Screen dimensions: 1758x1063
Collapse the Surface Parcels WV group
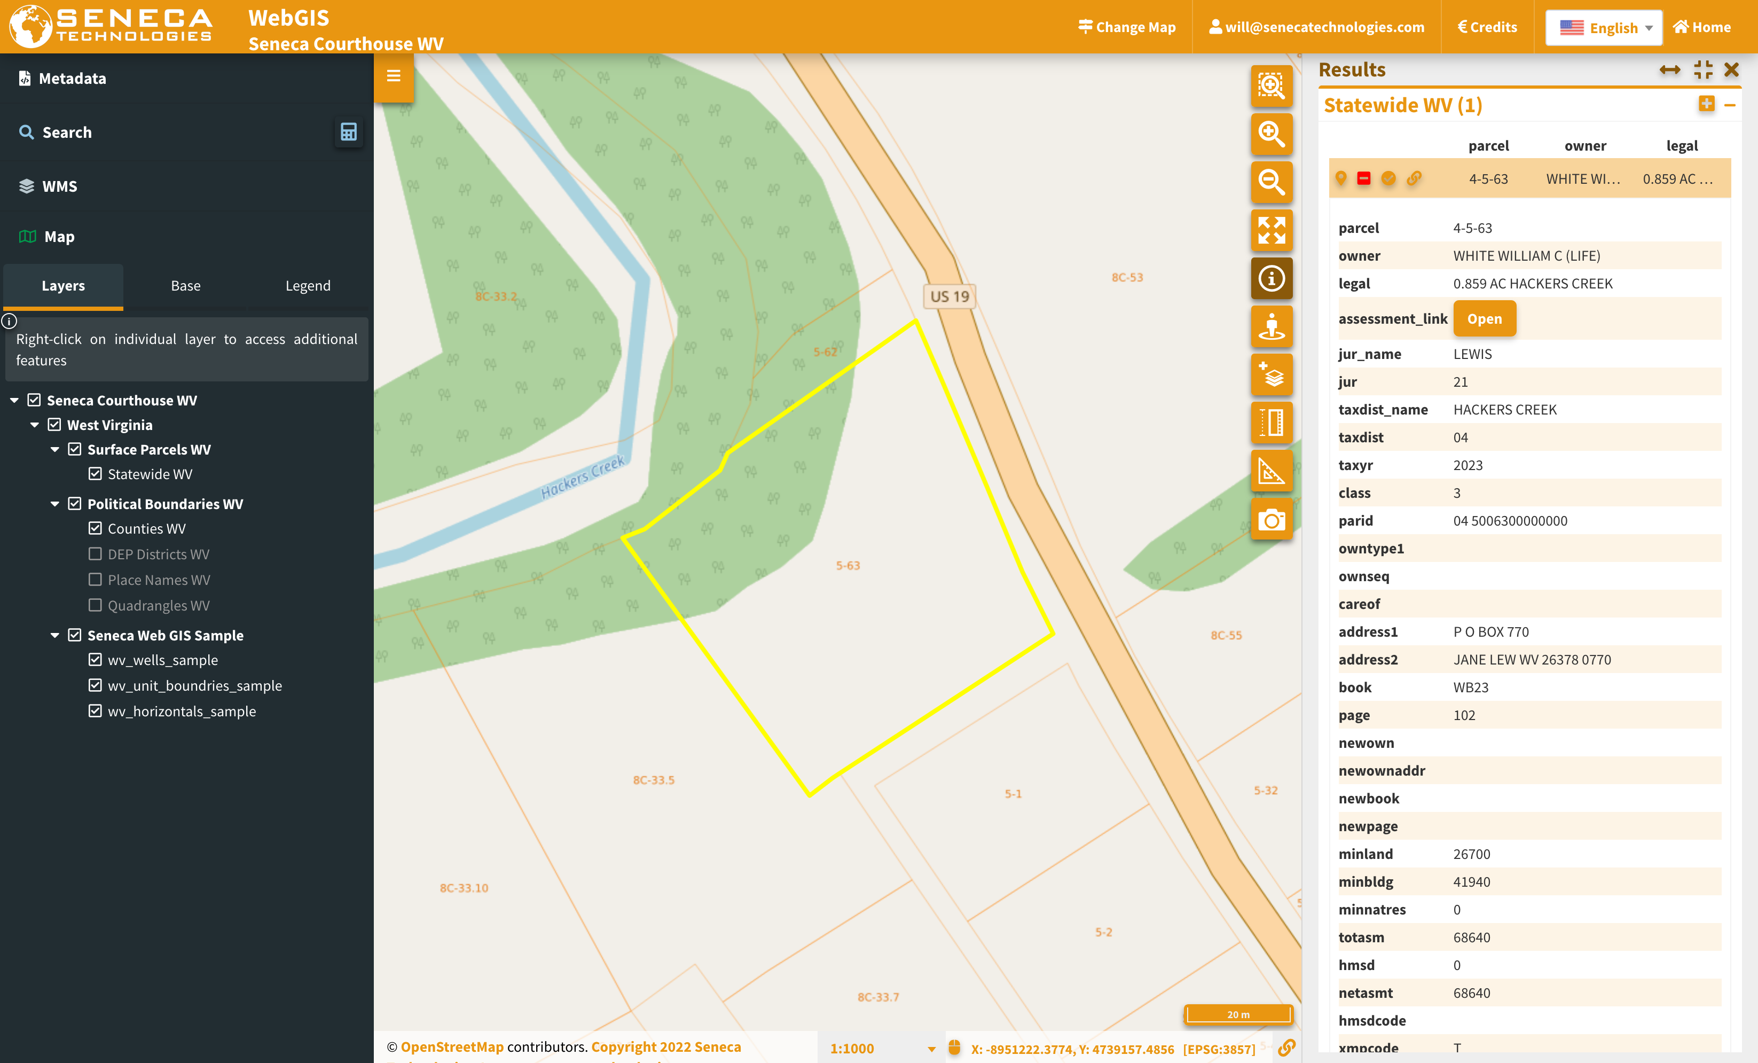(56, 449)
